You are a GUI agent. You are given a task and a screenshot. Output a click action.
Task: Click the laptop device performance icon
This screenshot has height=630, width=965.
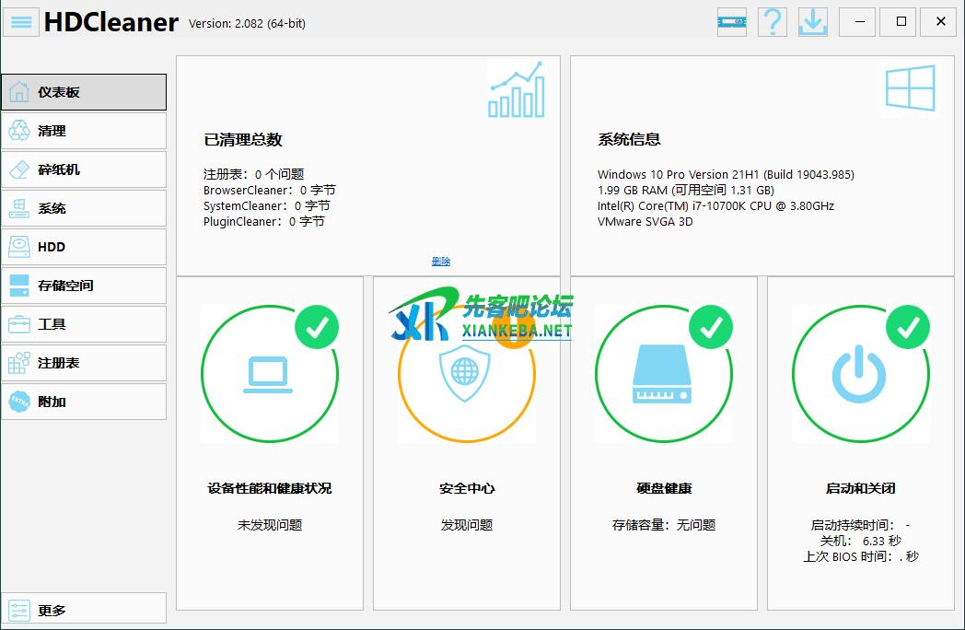tap(269, 375)
